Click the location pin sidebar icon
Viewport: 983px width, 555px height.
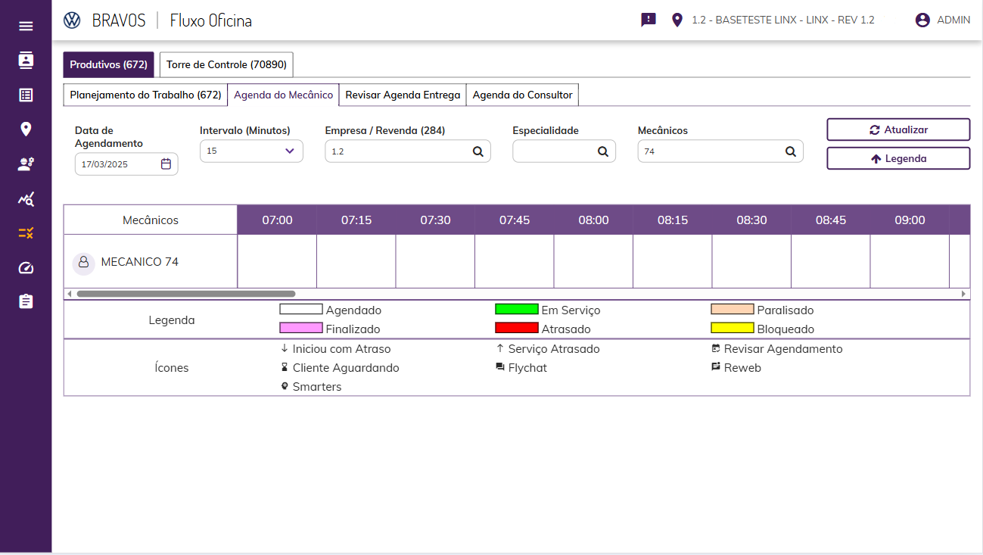click(26, 129)
